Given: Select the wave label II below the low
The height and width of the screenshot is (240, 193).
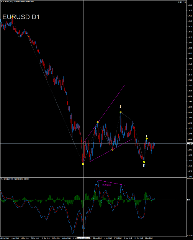Looking at the screenshot, I should 144,166.
